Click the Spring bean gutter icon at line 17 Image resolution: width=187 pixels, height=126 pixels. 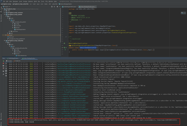pyautogui.click(x=64, y=43)
